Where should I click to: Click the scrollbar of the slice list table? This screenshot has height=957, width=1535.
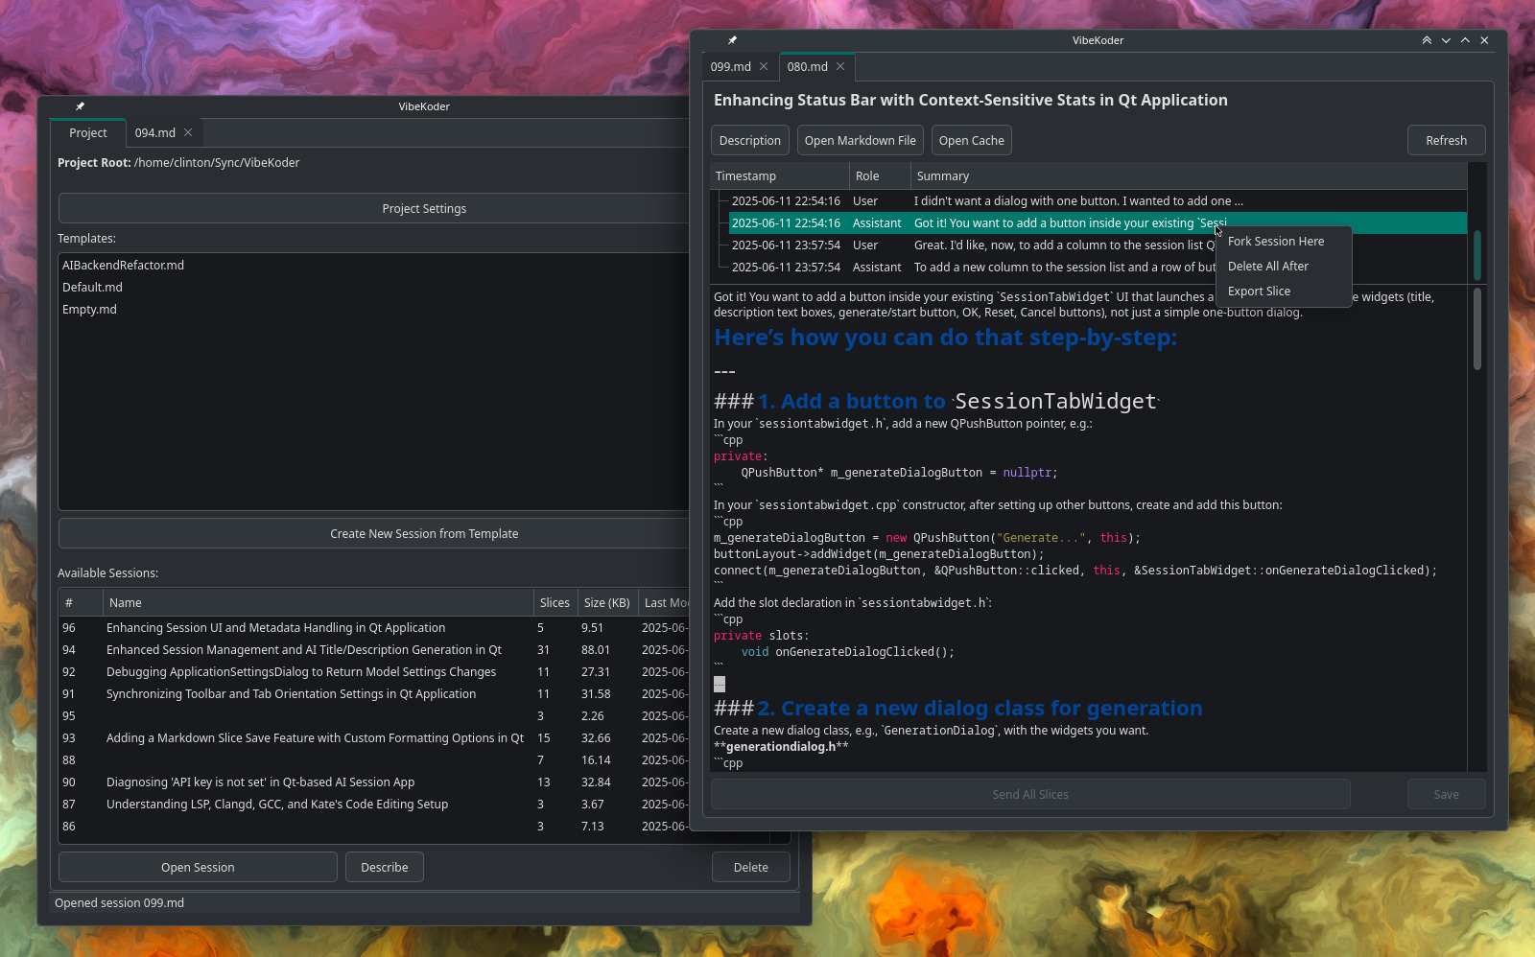tap(1477, 255)
